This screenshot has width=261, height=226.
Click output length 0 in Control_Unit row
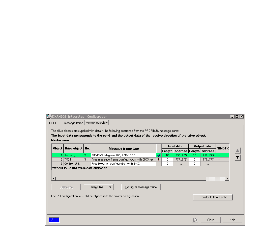click(194, 164)
